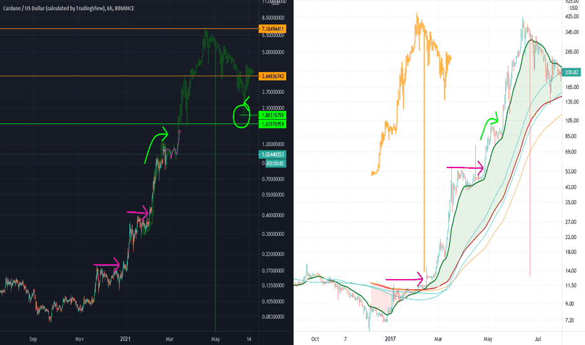The height and width of the screenshot is (345, 585).
Task: Click the 7.20 value on right price axis
Action: point(571,320)
